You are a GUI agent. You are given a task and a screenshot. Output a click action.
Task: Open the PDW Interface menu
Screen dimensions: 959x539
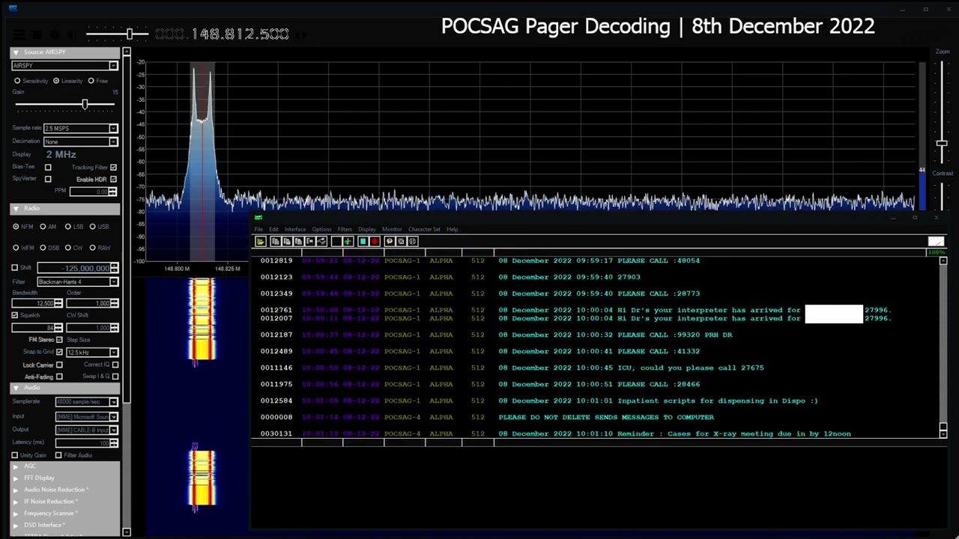(x=294, y=229)
